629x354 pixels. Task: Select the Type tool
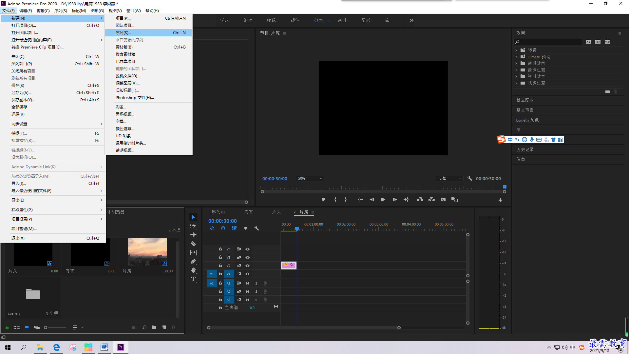[193, 279]
